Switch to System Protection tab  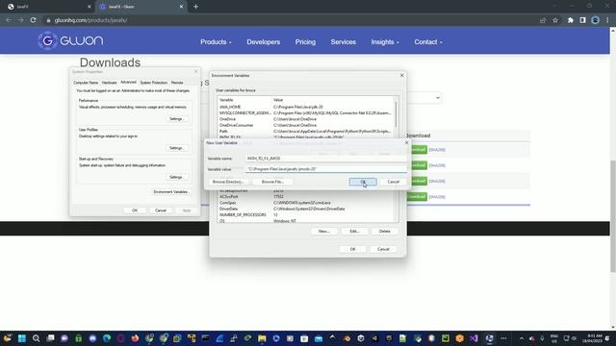click(154, 83)
